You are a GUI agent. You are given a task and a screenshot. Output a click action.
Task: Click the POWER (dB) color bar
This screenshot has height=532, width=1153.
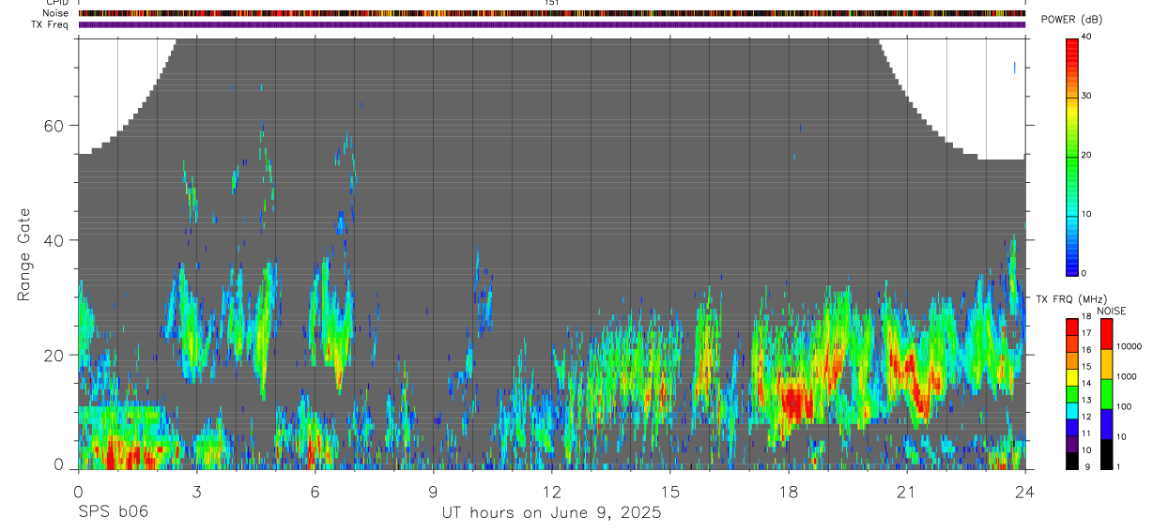(x=1072, y=156)
